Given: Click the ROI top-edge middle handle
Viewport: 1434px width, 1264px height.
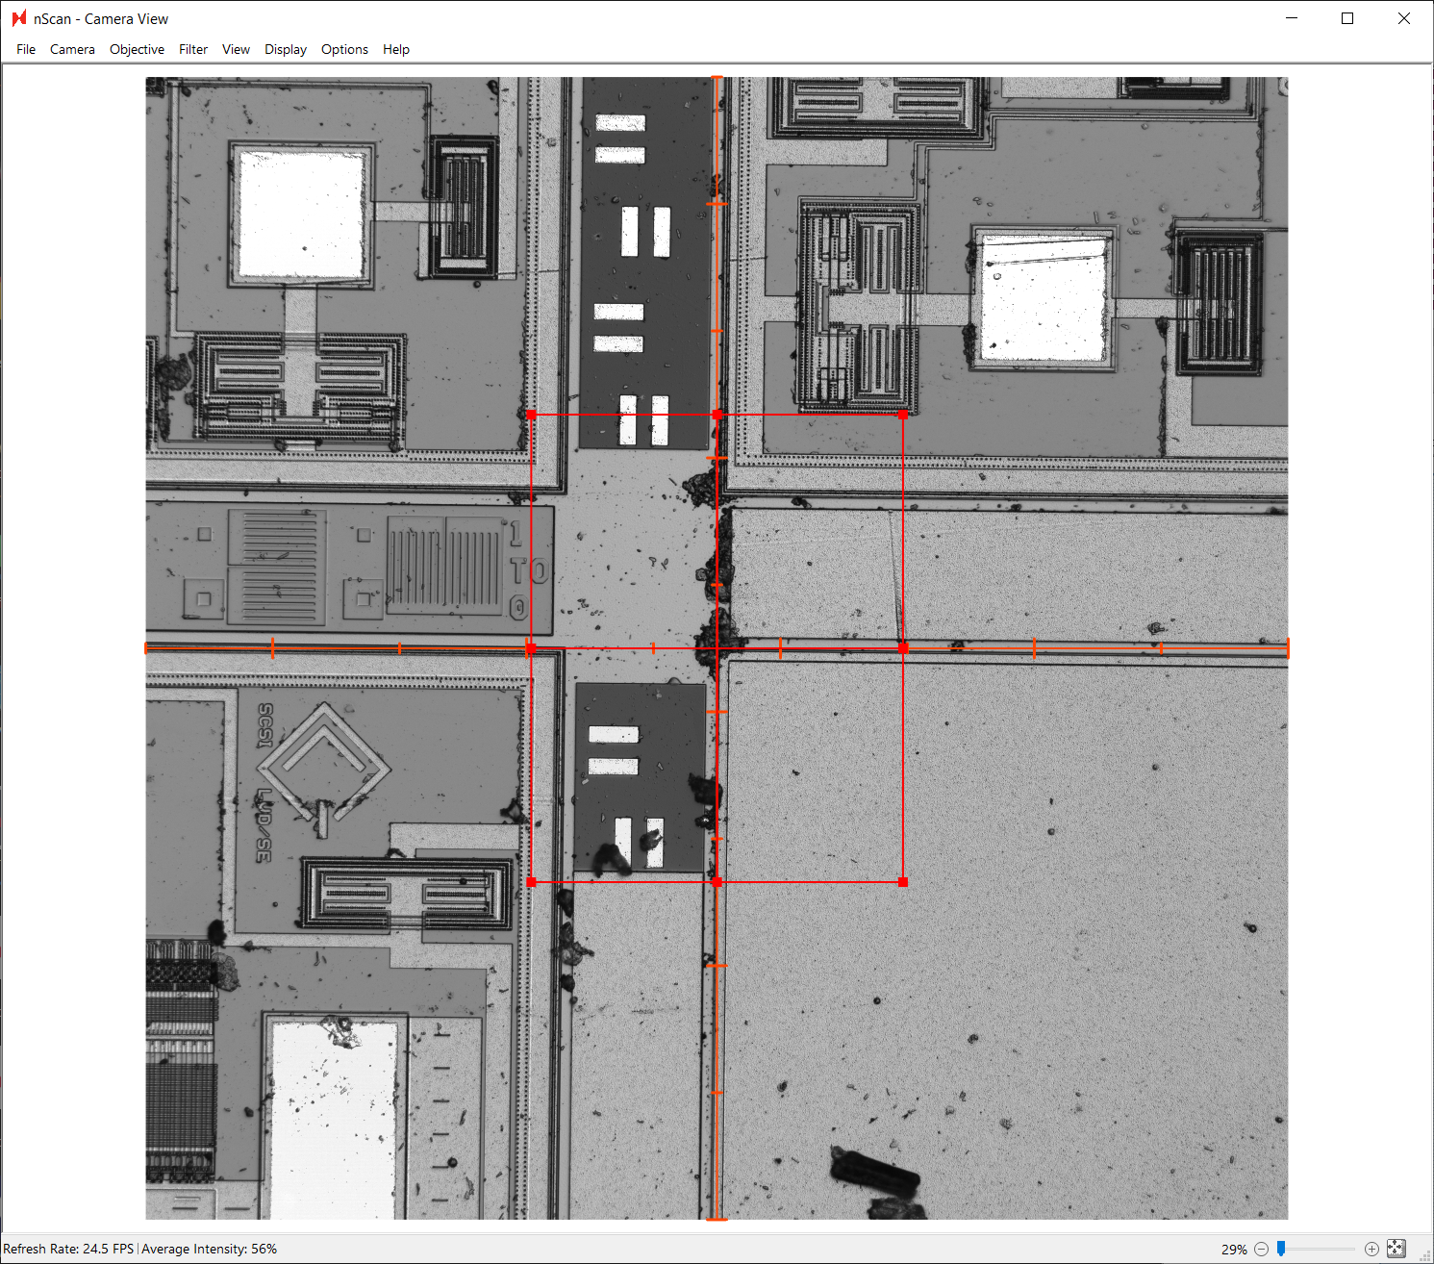Looking at the screenshot, I should [x=717, y=415].
